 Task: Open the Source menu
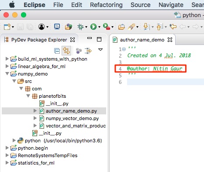tap(141, 5)
